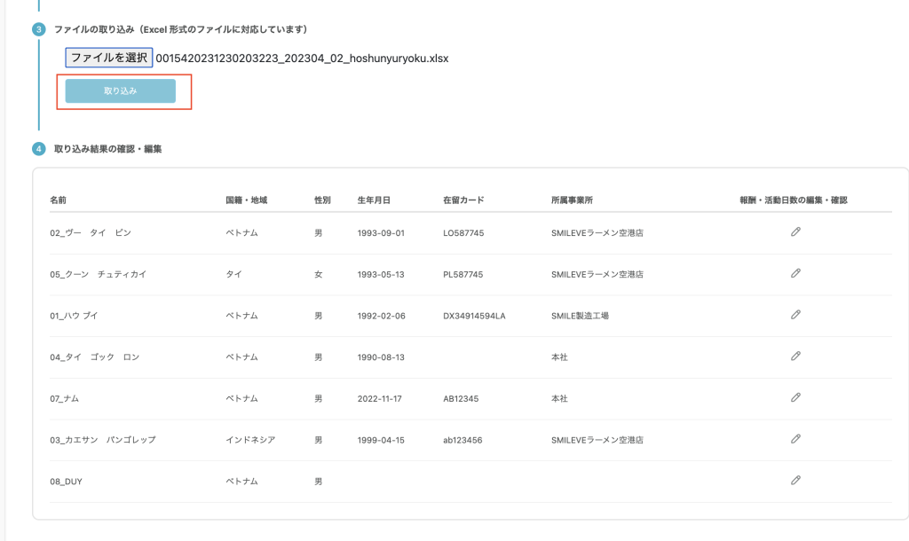Screen dimensions: 909x541
Task: Click edit pencil for 05_クーン チュティカイ
Action: pos(795,273)
